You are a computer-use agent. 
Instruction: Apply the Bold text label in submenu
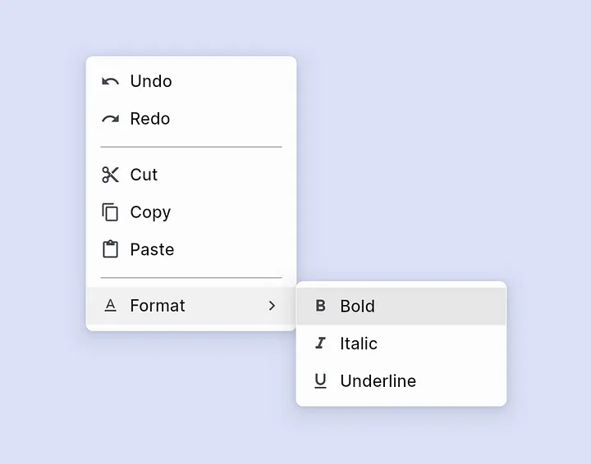tap(357, 306)
